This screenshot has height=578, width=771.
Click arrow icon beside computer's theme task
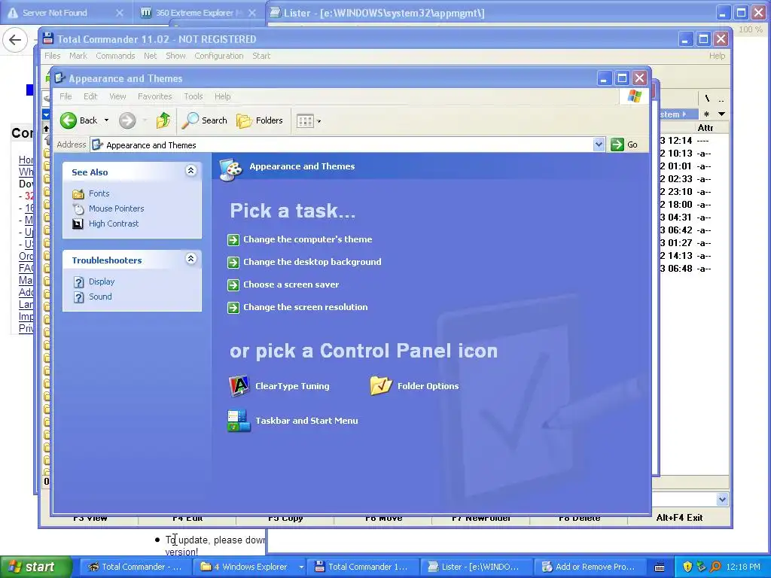click(233, 240)
